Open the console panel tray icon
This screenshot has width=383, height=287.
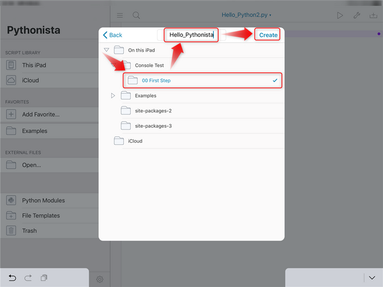[373, 15]
